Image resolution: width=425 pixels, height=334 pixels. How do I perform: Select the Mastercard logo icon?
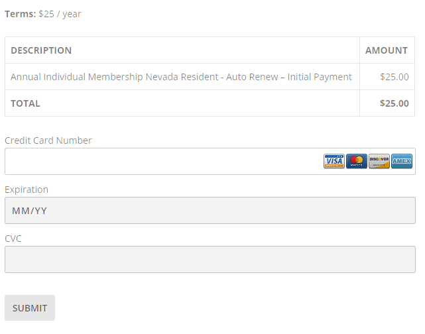click(357, 161)
